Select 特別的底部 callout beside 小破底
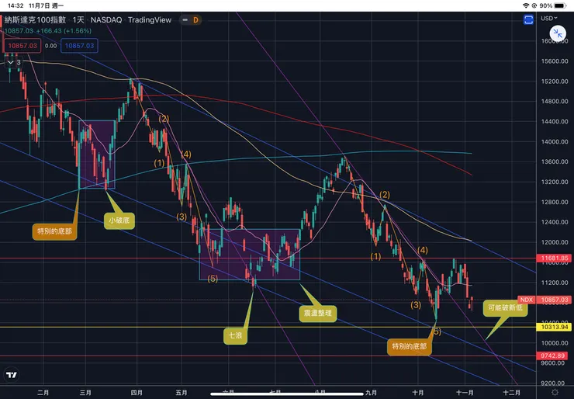 pyautogui.click(x=54, y=231)
